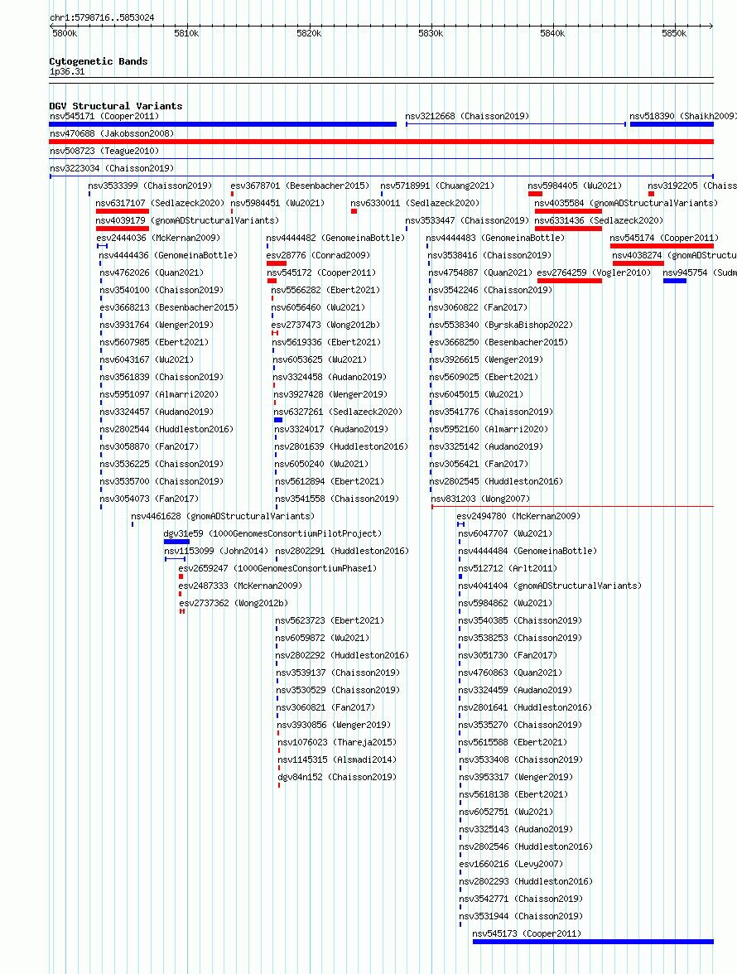Click the DGV Structural Variants track title
737x974 pixels.
115,106
